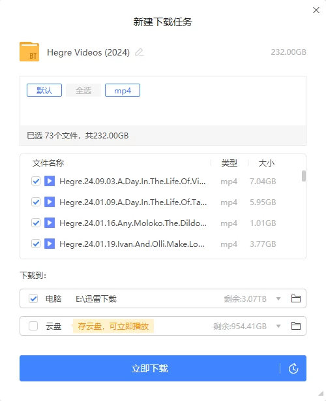
Task: Select file name Hegre.24.09.03.A.Day.In.The.Life.Of.Vi...
Action: 132,182
